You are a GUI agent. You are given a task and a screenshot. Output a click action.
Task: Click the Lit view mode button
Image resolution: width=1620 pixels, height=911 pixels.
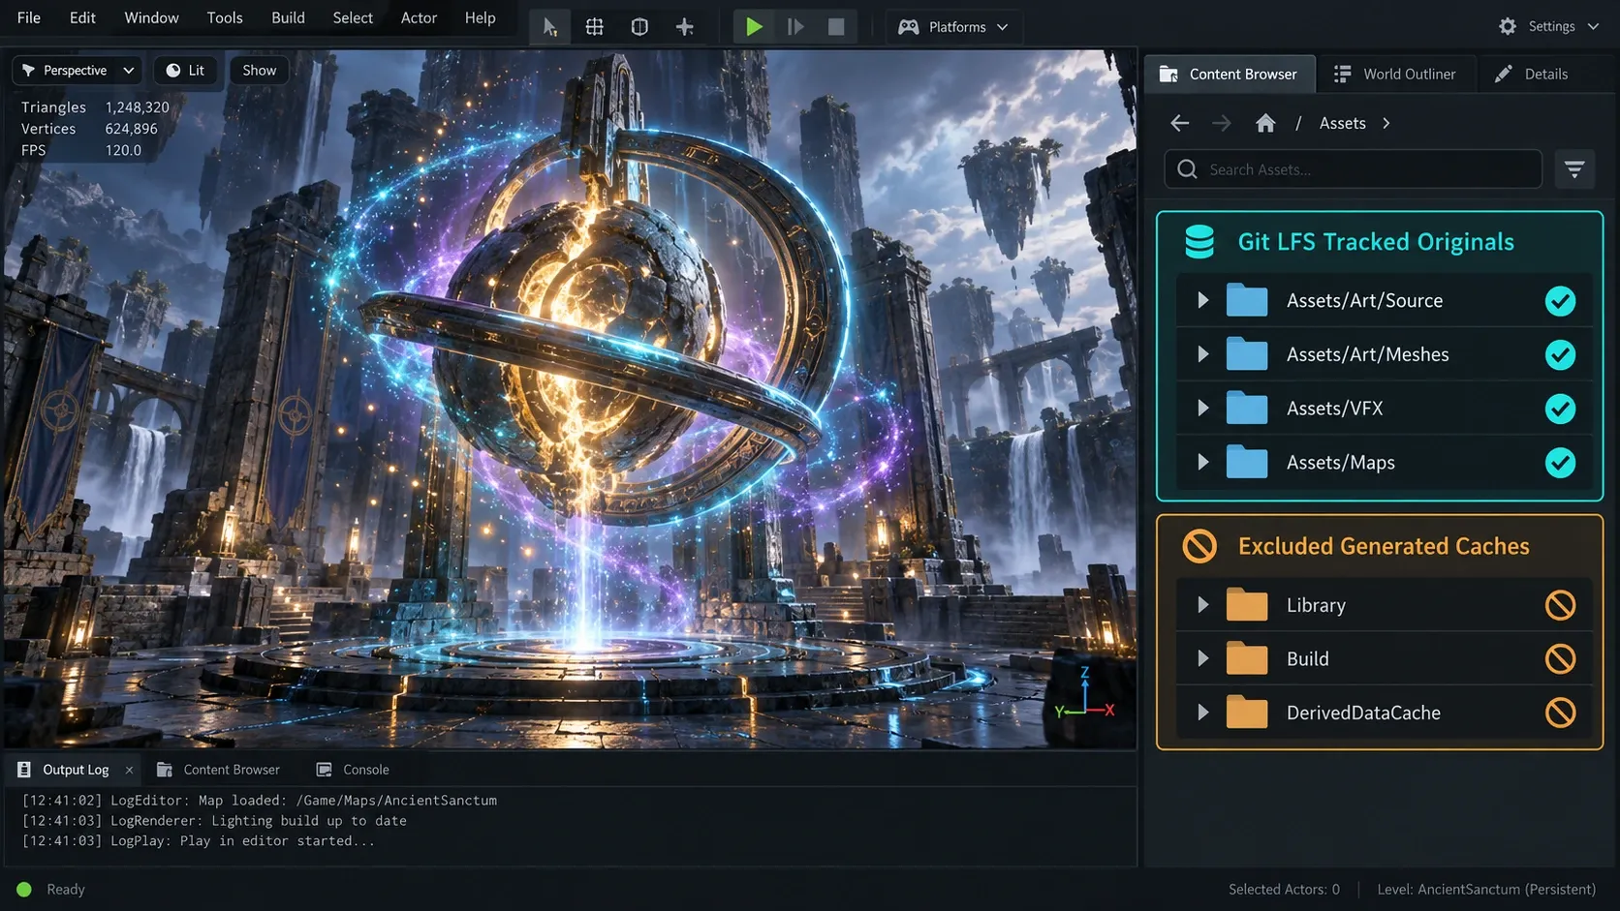[x=185, y=70]
